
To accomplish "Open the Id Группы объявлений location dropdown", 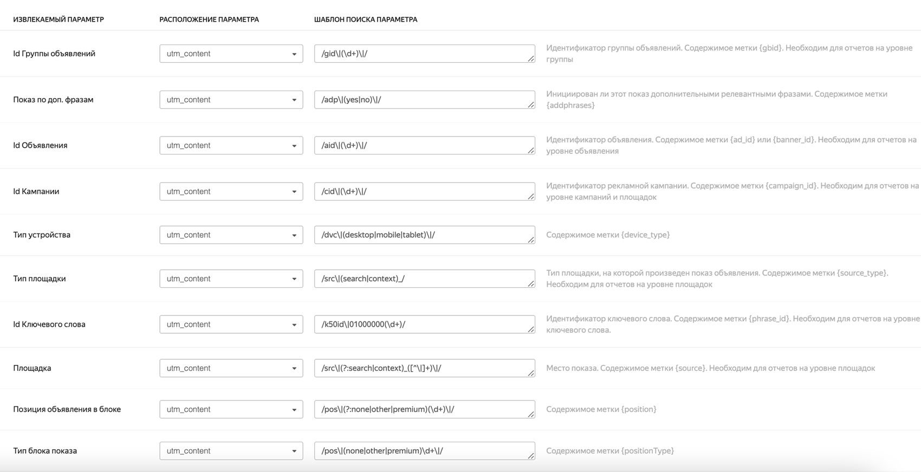I will tap(231, 54).
